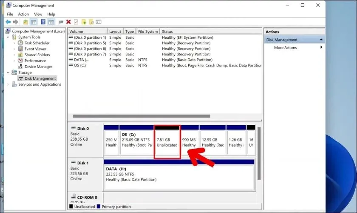Viewport: 357px width, 213px height.
Task: Select Event Viewer in System Tools
Action: tap(35, 49)
